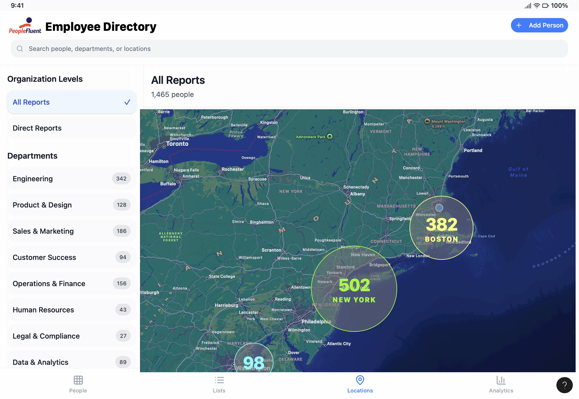Open the Analytics chart icon
The width and height of the screenshot is (579, 399).
point(501,380)
